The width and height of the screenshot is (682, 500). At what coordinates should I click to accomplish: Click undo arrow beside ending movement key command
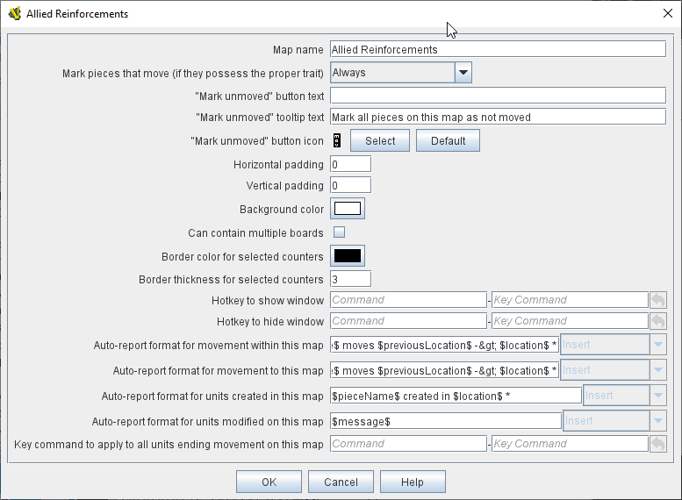657,444
